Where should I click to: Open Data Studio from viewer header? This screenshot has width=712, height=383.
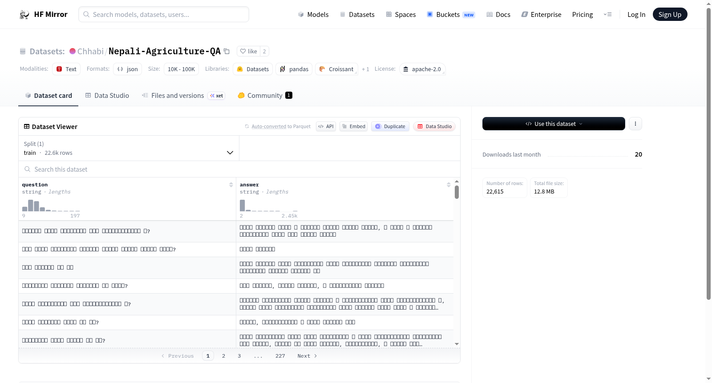434,126
